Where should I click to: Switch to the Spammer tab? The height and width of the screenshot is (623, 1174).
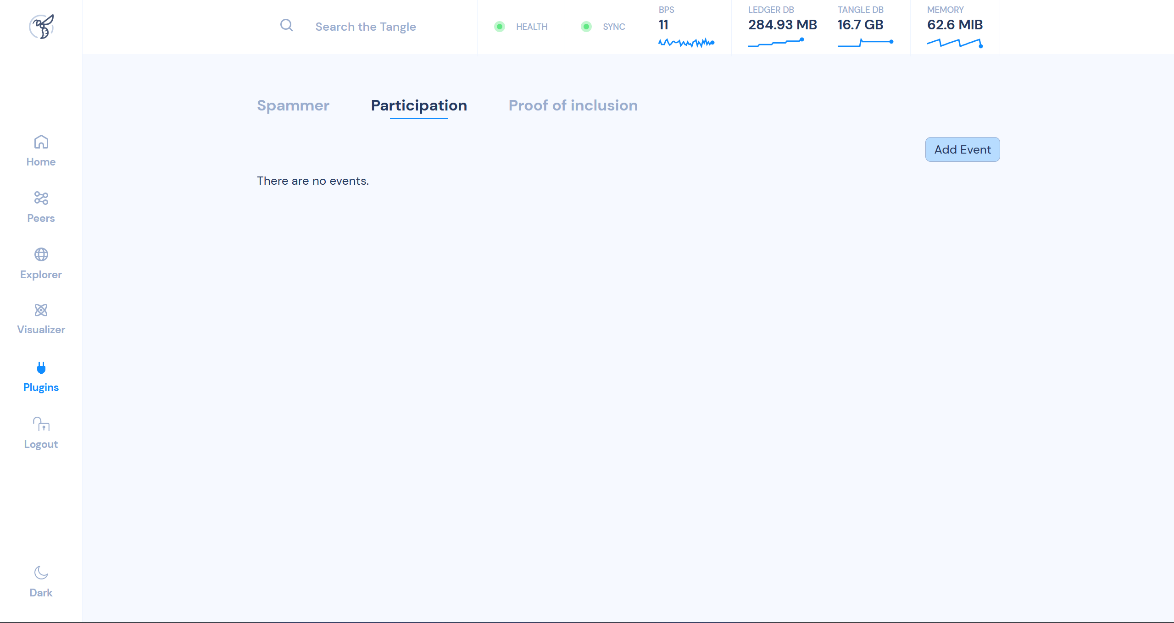(x=293, y=105)
